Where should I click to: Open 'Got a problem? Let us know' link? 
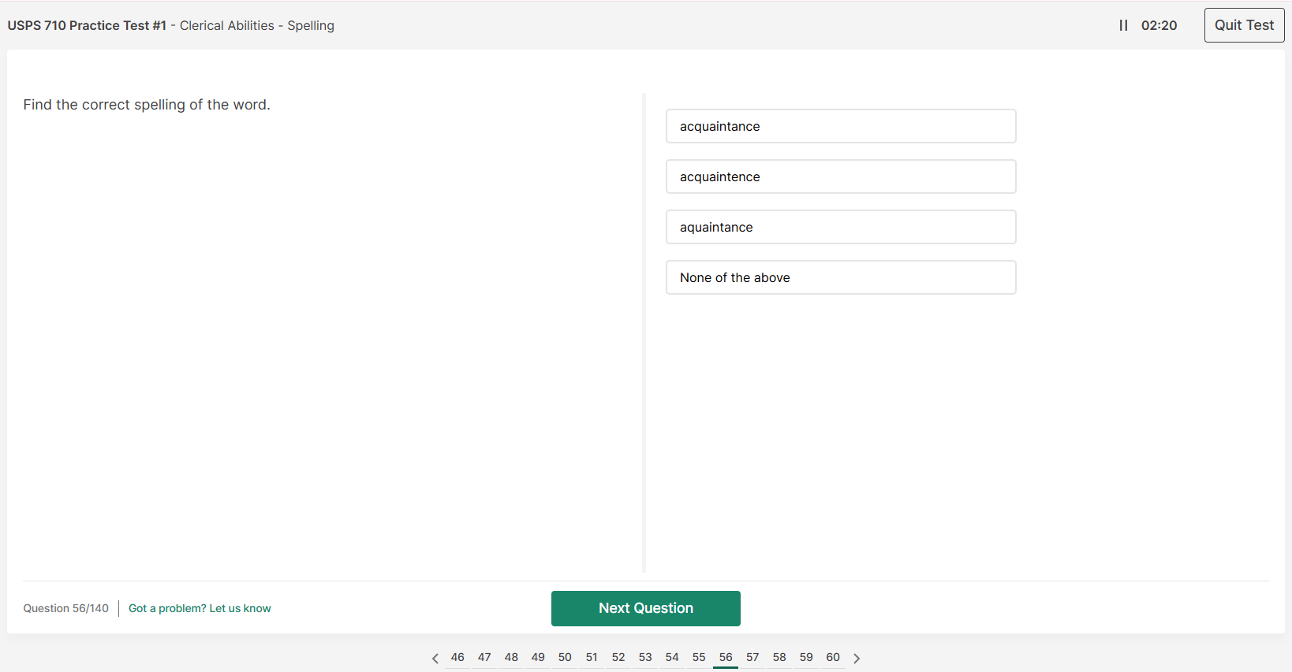tap(200, 608)
